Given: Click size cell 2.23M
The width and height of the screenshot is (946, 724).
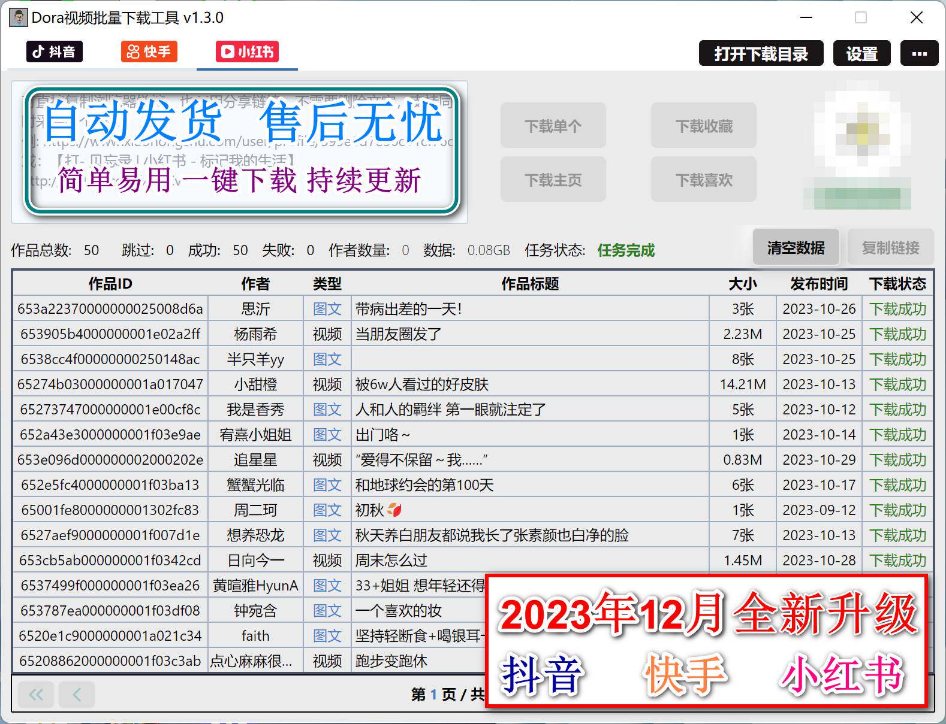Looking at the screenshot, I should 743,334.
